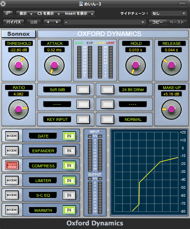Click the Sonnox logo button

(x=19, y=34)
